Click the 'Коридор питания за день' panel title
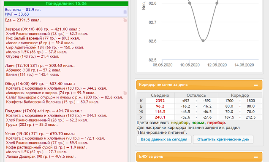 tap(163, 85)
